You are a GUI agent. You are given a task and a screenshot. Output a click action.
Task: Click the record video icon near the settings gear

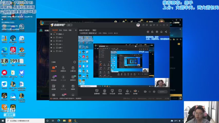(x=145, y=92)
